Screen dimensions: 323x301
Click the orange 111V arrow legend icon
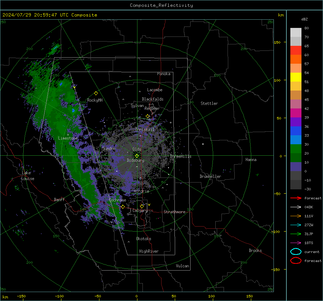point(296,216)
